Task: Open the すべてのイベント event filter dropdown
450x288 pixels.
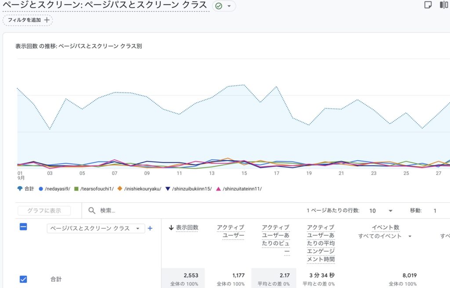Action: pyautogui.click(x=385, y=236)
